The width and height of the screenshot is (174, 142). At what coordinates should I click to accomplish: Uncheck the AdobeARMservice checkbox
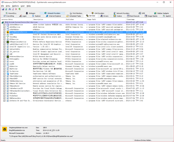(x=4, y=25)
